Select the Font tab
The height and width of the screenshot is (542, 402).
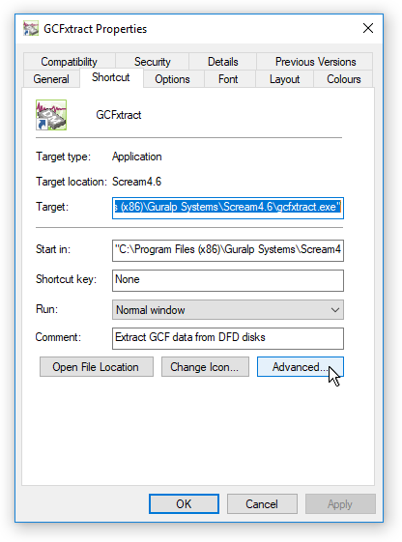(x=228, y=79)
